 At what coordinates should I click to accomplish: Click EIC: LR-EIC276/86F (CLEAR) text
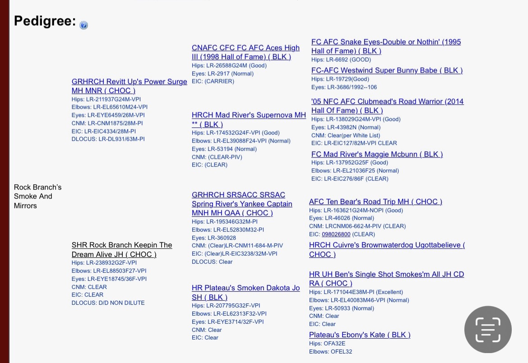click(350, 179)
